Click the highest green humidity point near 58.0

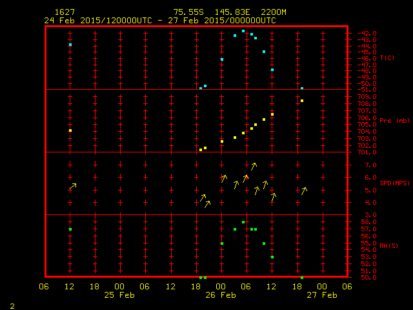[243, 222]
